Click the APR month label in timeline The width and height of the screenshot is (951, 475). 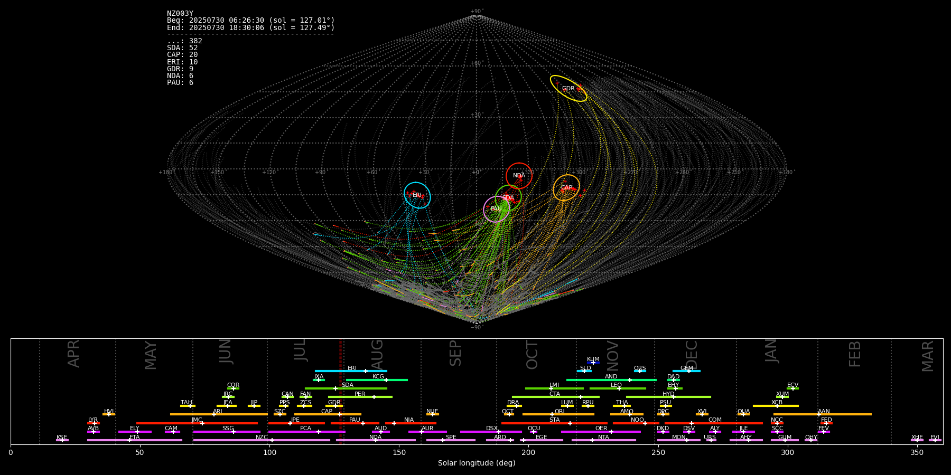pos(74,354)
